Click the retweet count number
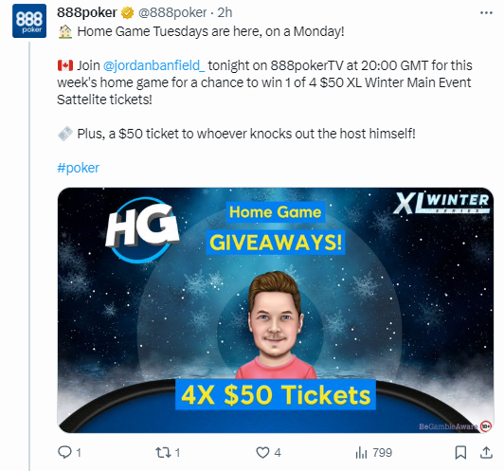 tap(177, 453)
